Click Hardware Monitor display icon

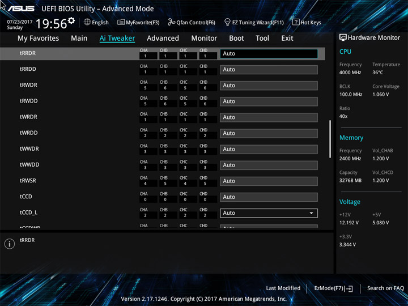[343, 37]
